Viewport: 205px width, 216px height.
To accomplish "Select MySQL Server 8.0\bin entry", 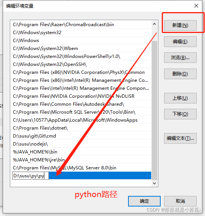I will pos(81,168).
